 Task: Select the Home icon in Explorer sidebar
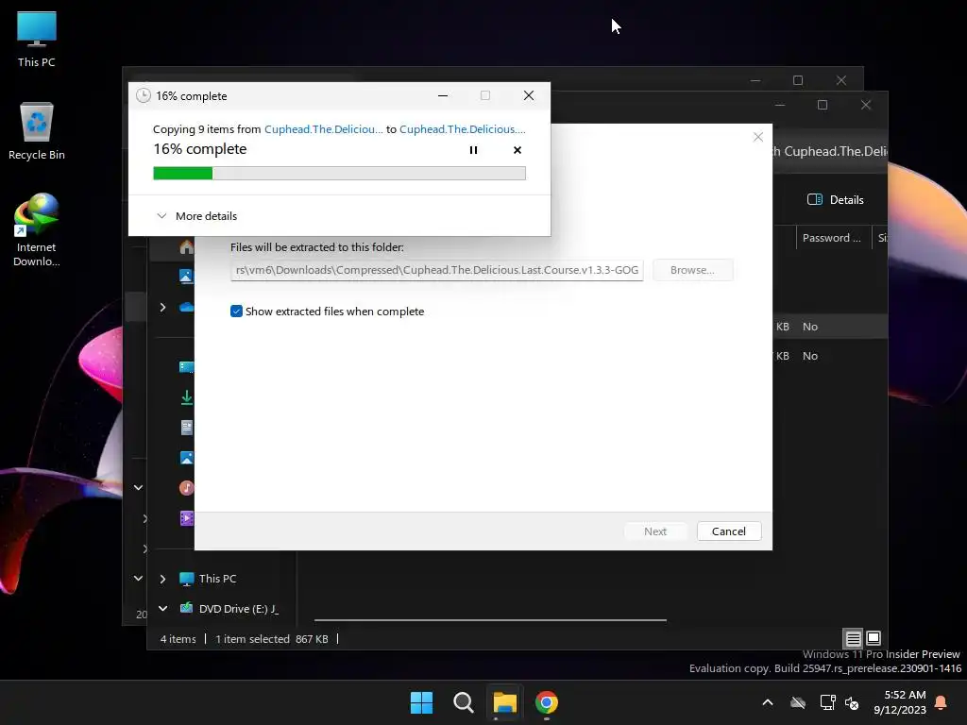coord(186,247)
